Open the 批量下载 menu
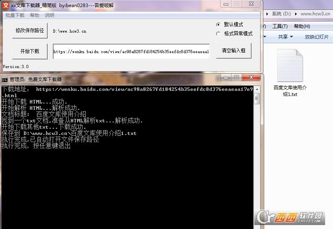 click(15, 15)
